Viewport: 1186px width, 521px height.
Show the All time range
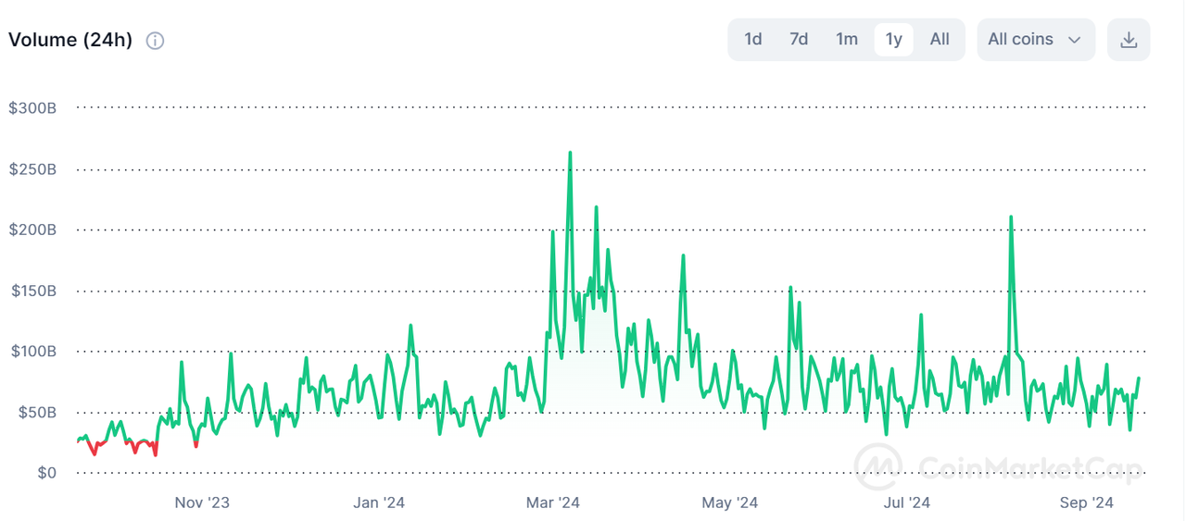(940, 39)
